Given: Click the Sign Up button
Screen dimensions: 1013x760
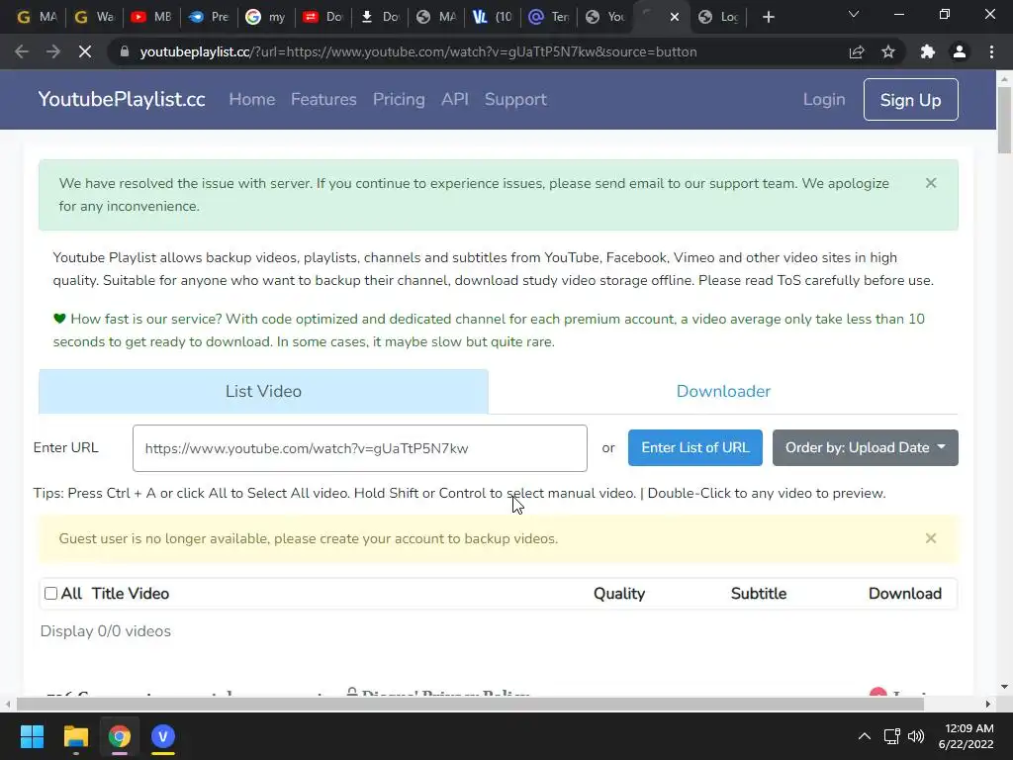Looking at the screenshot, I should coord(910,100).
